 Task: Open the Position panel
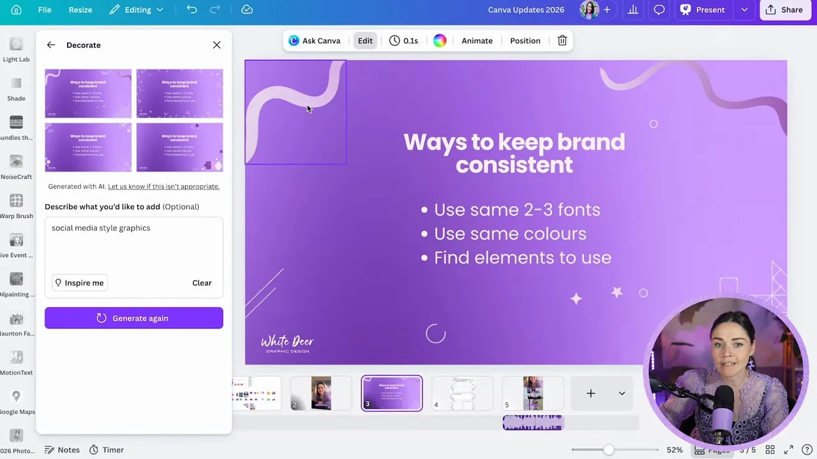pyautogui.click(x=525, y=41)
